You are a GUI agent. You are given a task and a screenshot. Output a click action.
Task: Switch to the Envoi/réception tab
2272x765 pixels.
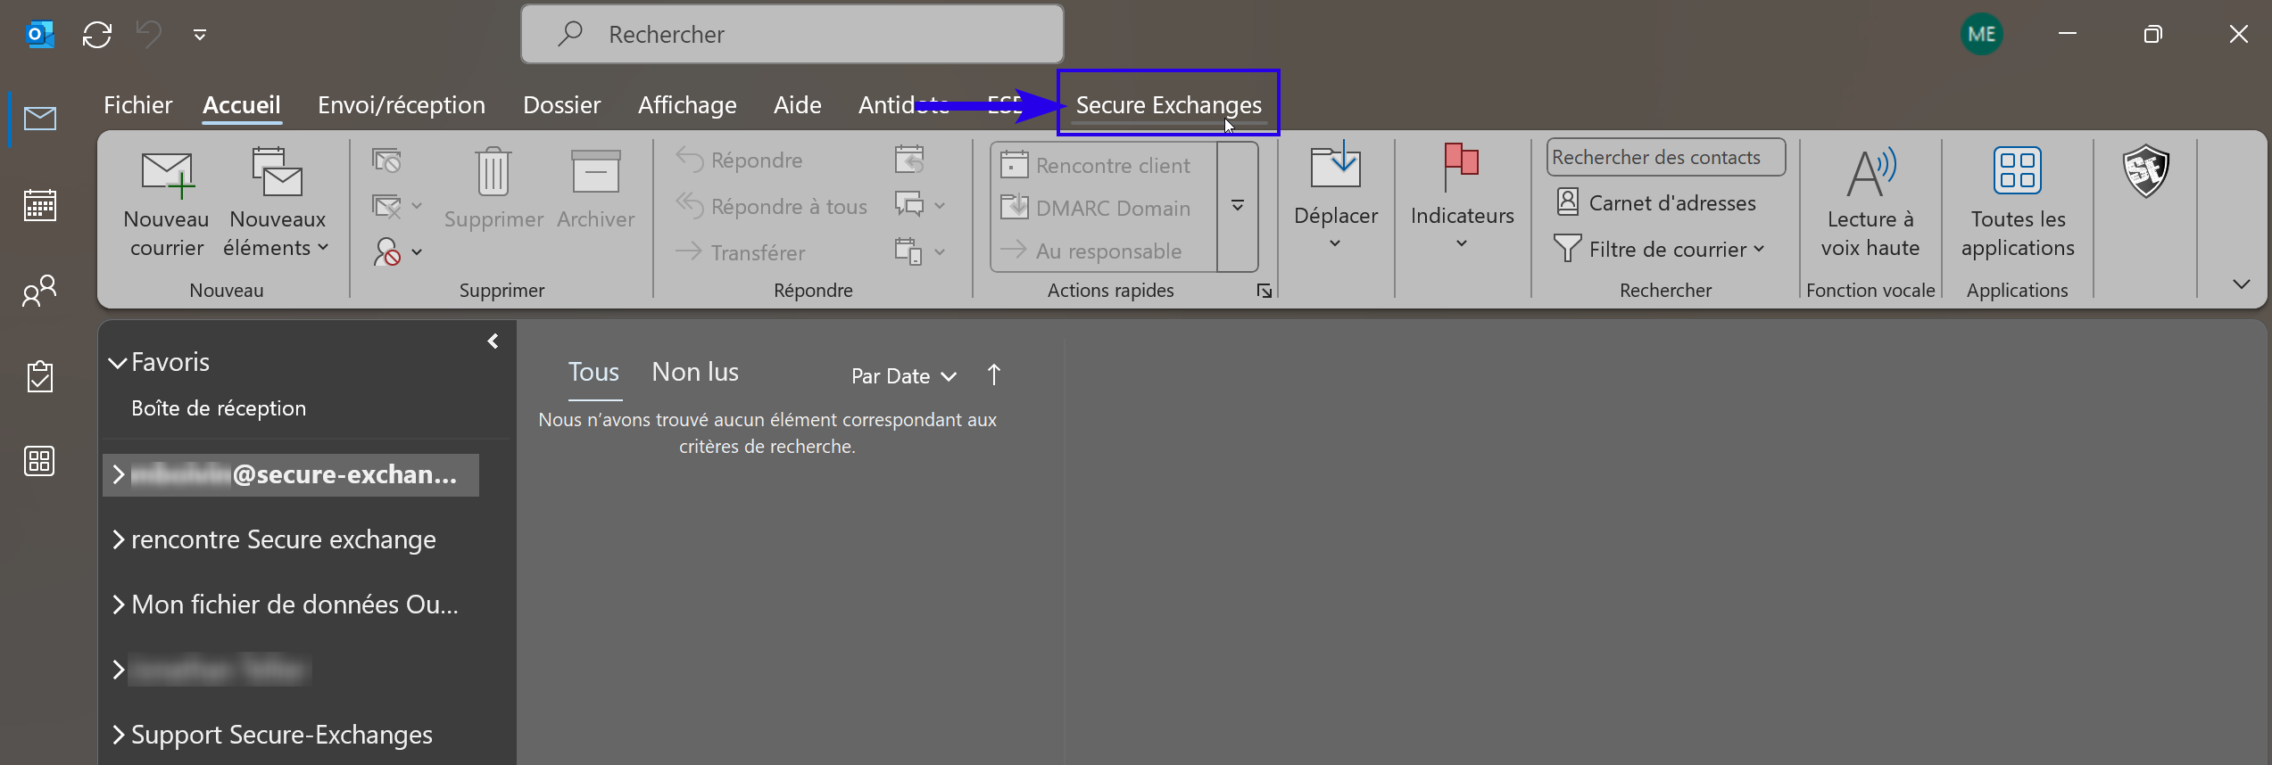tap(402, 105)
